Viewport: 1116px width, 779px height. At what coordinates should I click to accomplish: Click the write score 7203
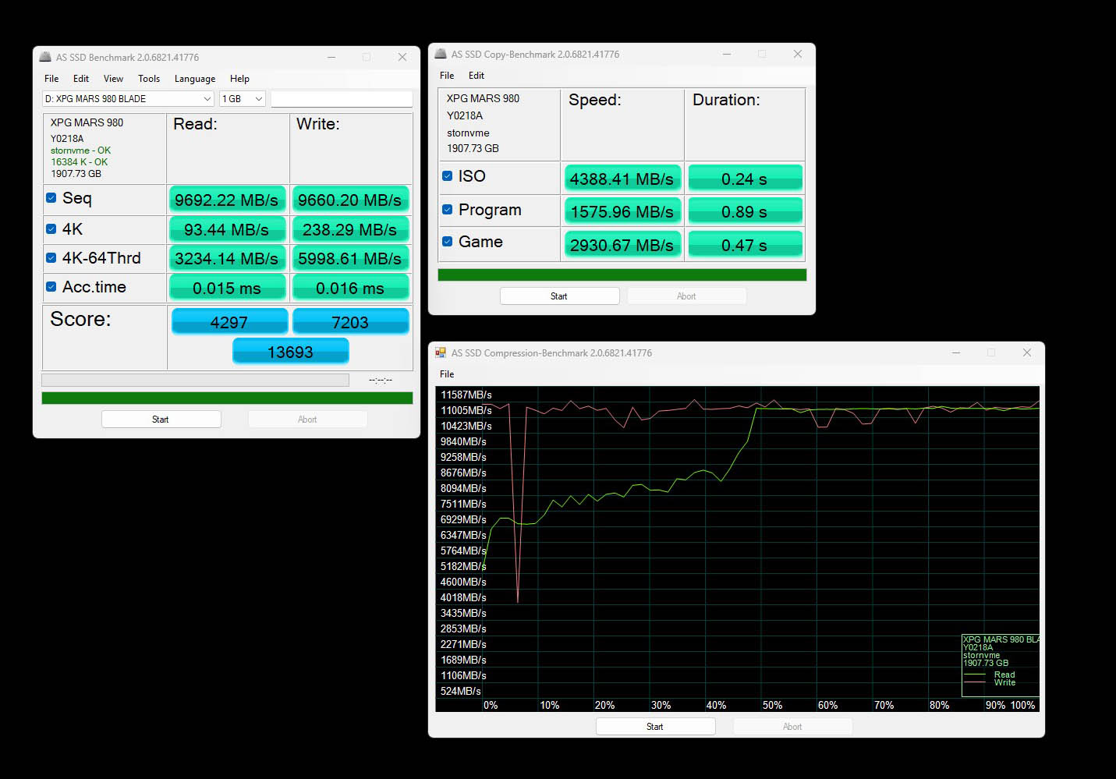[350, 322]
